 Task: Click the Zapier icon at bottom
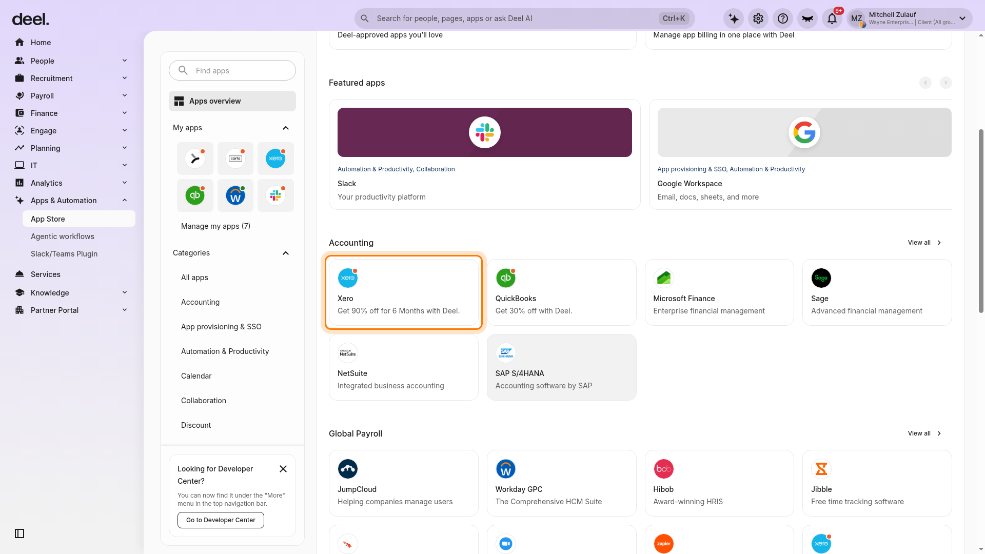coord(664,544)
